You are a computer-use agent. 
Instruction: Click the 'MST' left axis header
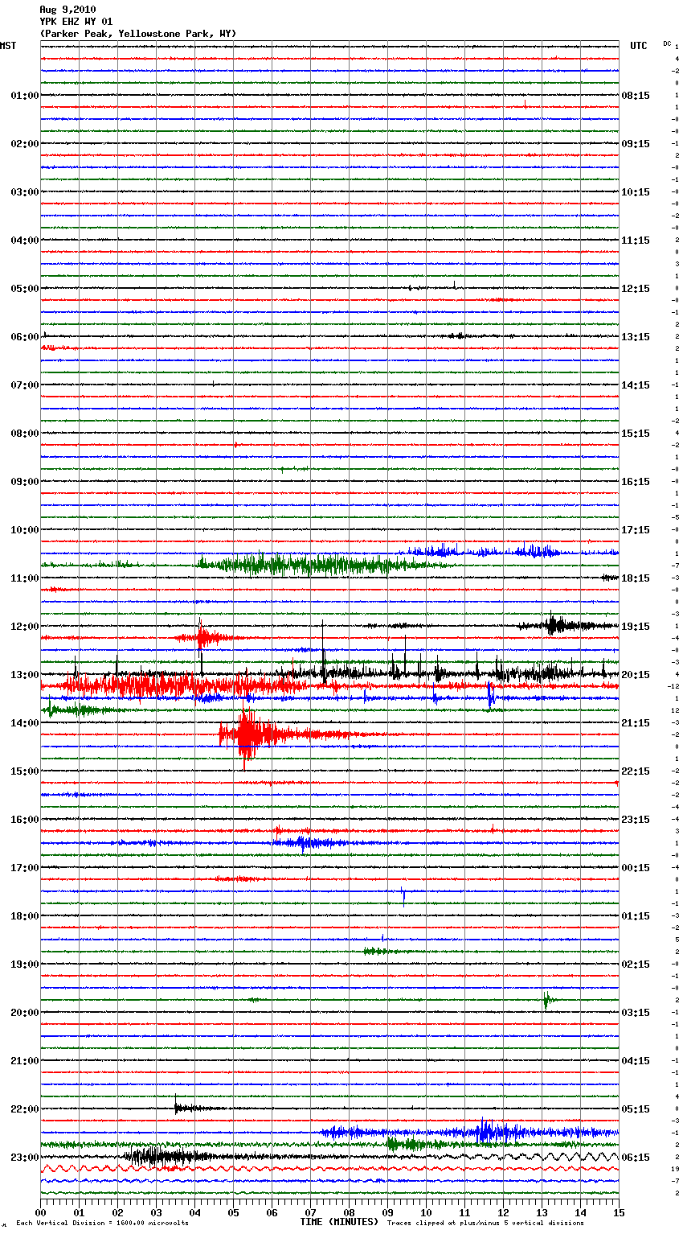point(8,46)
